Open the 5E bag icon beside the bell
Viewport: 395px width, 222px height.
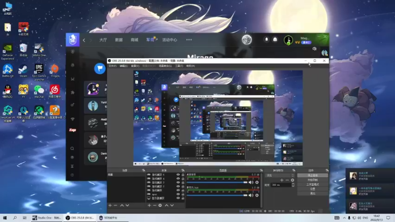point(275,39)
